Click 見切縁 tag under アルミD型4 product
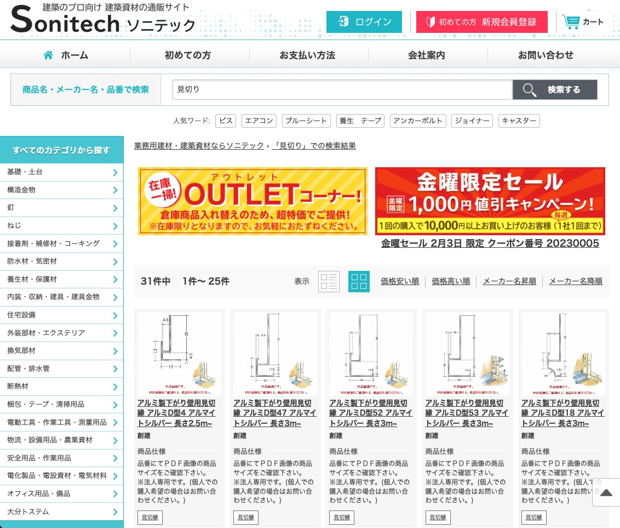620x528 pixels. click(x=150, y=518)
